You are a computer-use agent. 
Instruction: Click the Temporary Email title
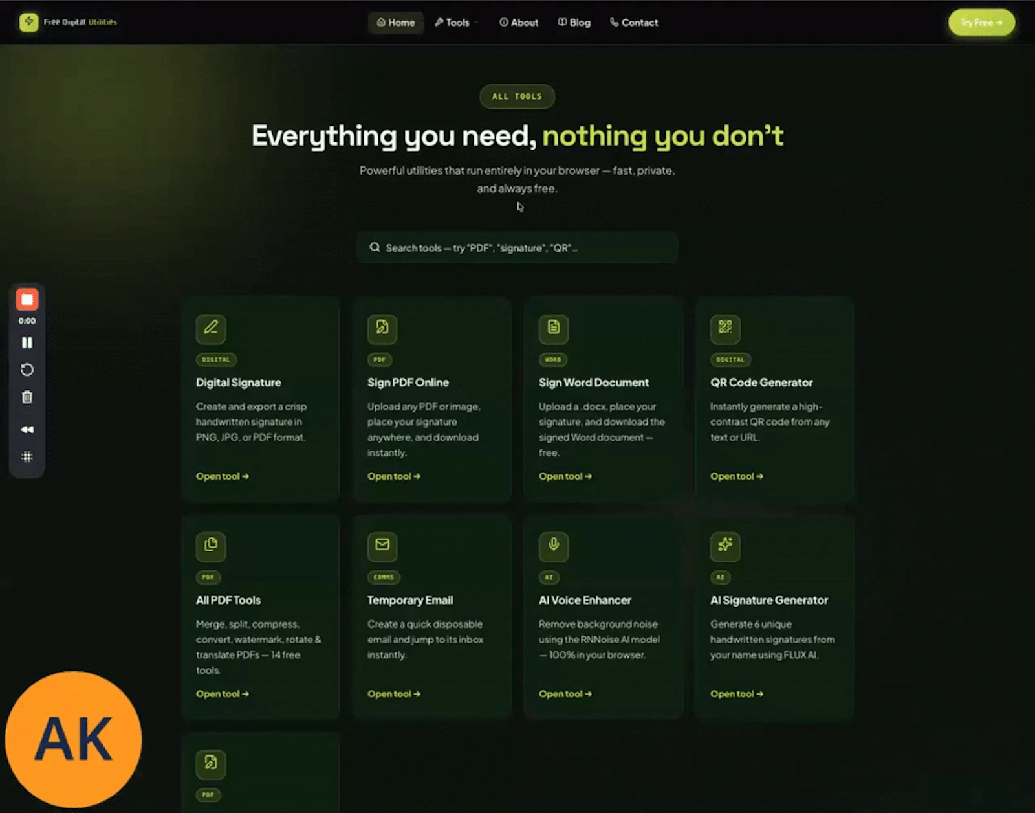coord(410,600)
